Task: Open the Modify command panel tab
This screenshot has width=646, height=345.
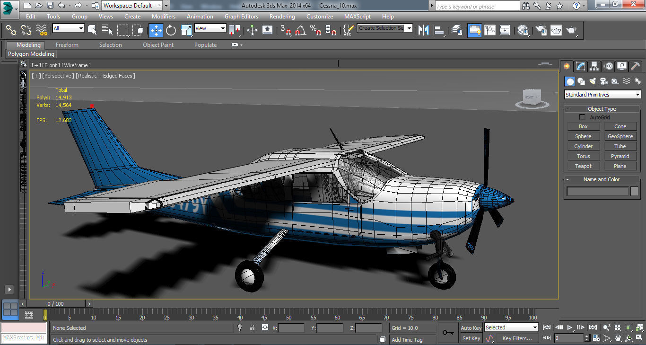Action: [x=581, y=66]
